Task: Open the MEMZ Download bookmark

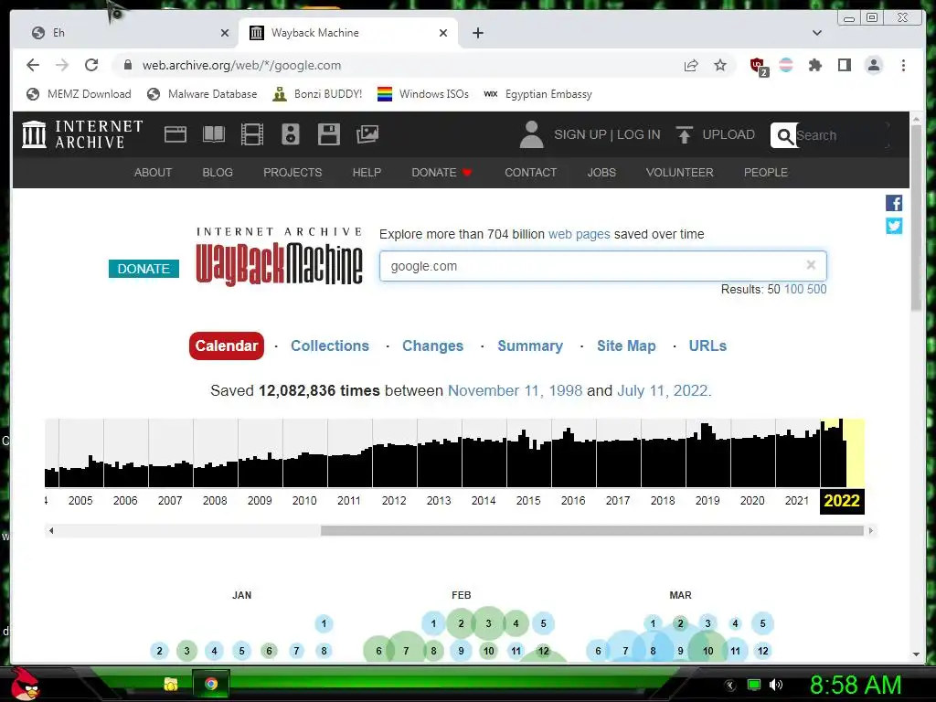Action: 79,94
